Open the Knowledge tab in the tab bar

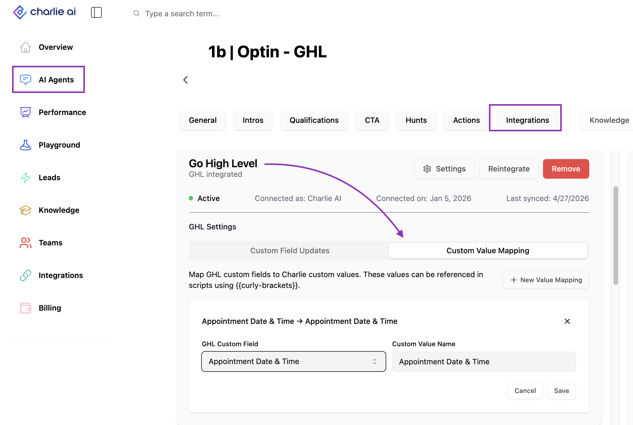[607, 120]
